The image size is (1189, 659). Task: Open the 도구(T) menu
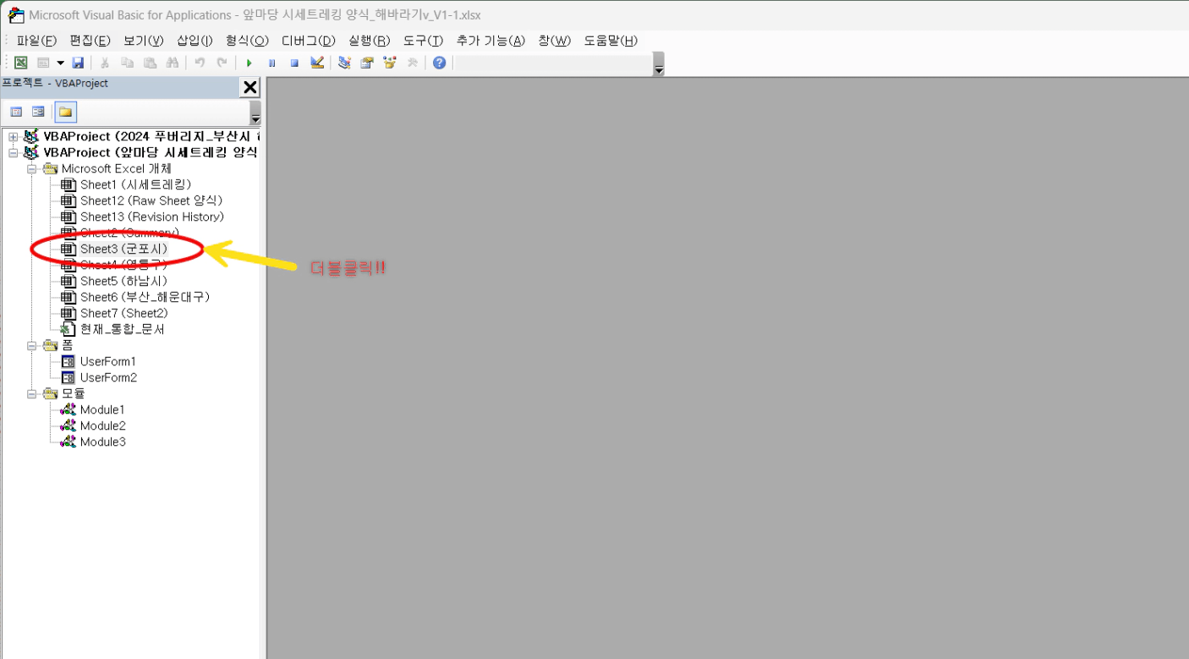click(423, 41)
